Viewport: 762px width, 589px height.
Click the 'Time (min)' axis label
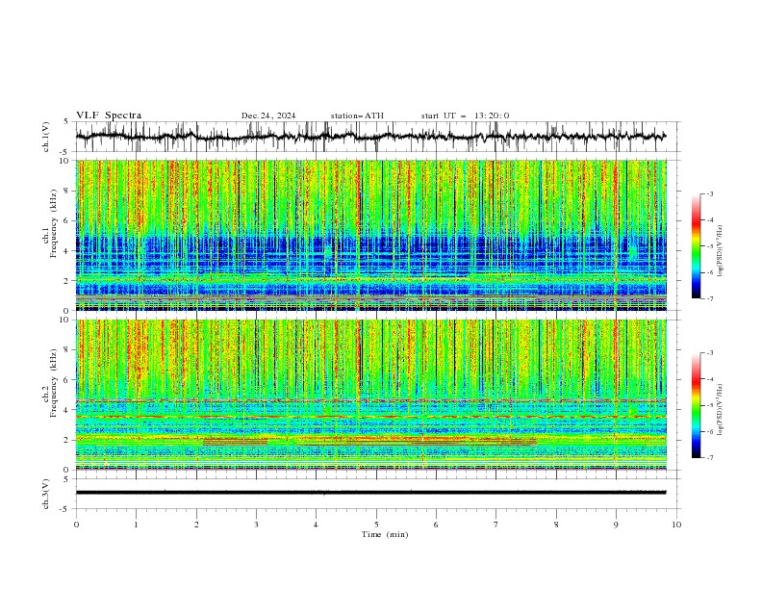click(x=385, y=534)
